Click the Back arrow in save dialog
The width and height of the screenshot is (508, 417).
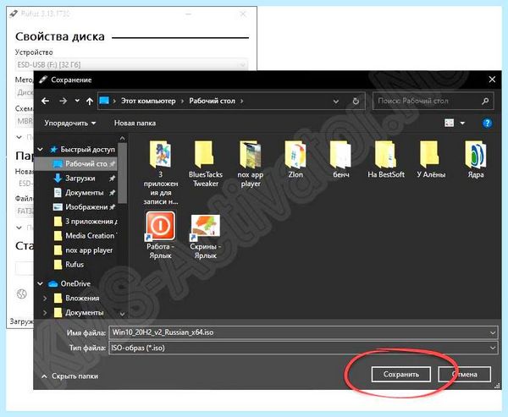click(x=46, y=101)
